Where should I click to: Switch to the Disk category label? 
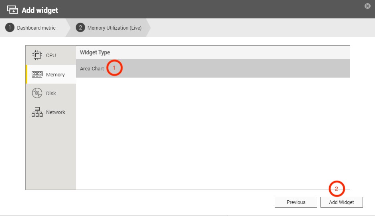pos(51,94)
